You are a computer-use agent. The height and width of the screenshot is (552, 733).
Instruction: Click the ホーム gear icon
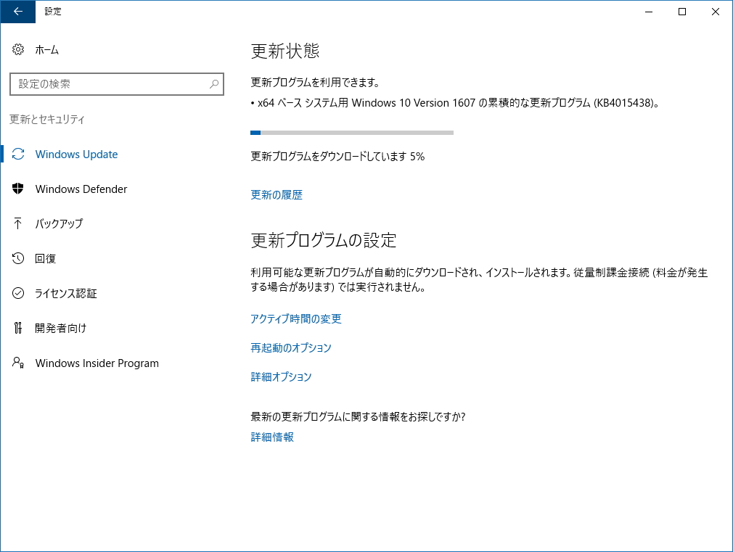pos(19,50)
